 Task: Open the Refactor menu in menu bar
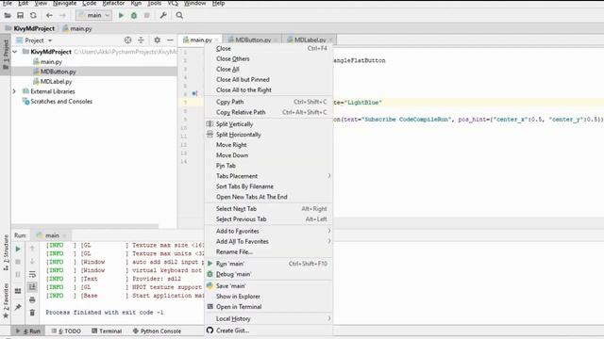tap(113, 3)
